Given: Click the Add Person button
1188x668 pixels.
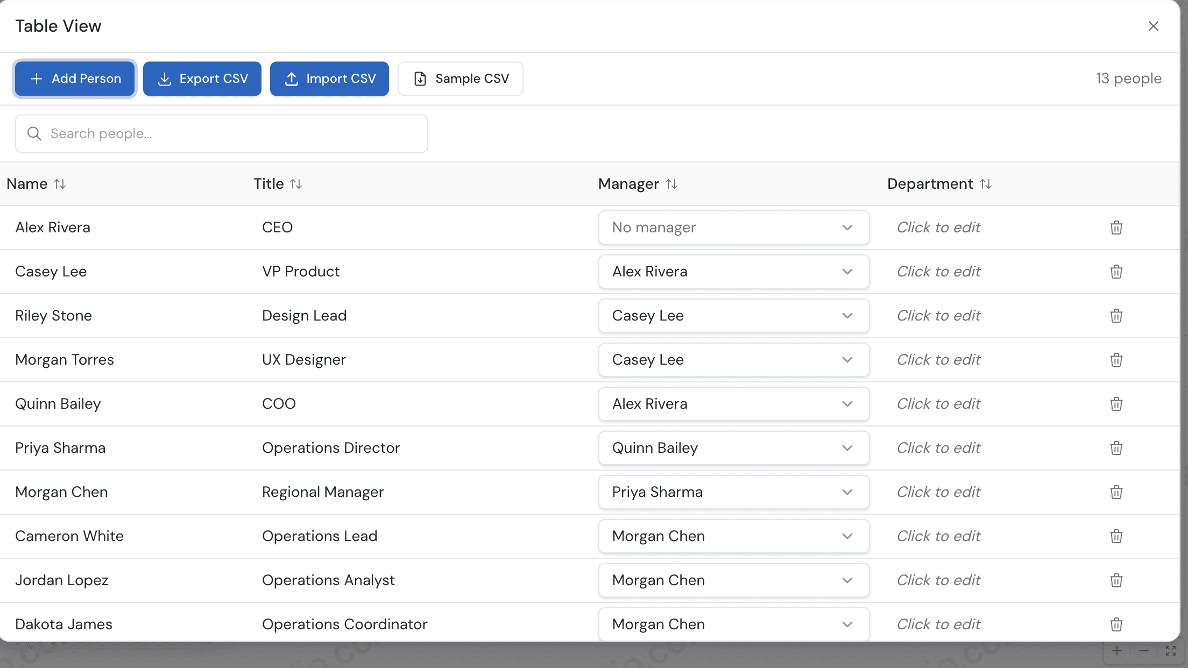Looking at the screenshot, I should click(74, 79).
